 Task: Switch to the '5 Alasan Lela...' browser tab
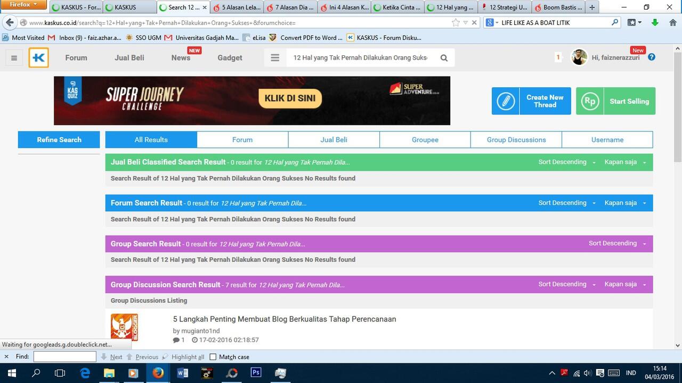tap(237, 7)
